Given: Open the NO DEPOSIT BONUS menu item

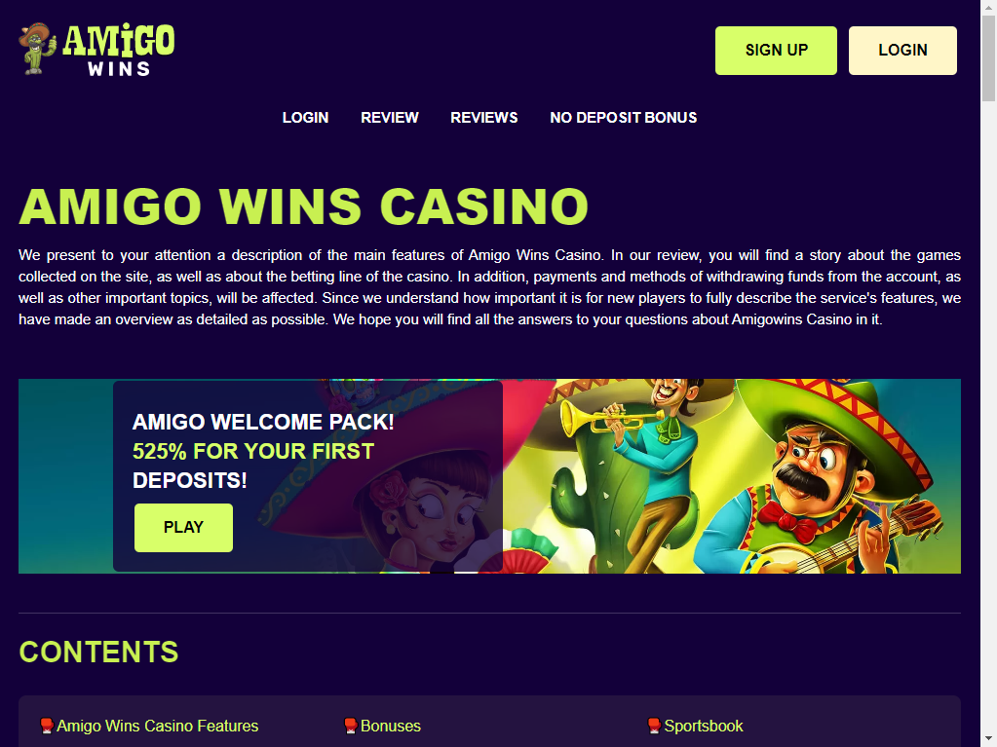Looking at the screenshot, I should point(623,118).
